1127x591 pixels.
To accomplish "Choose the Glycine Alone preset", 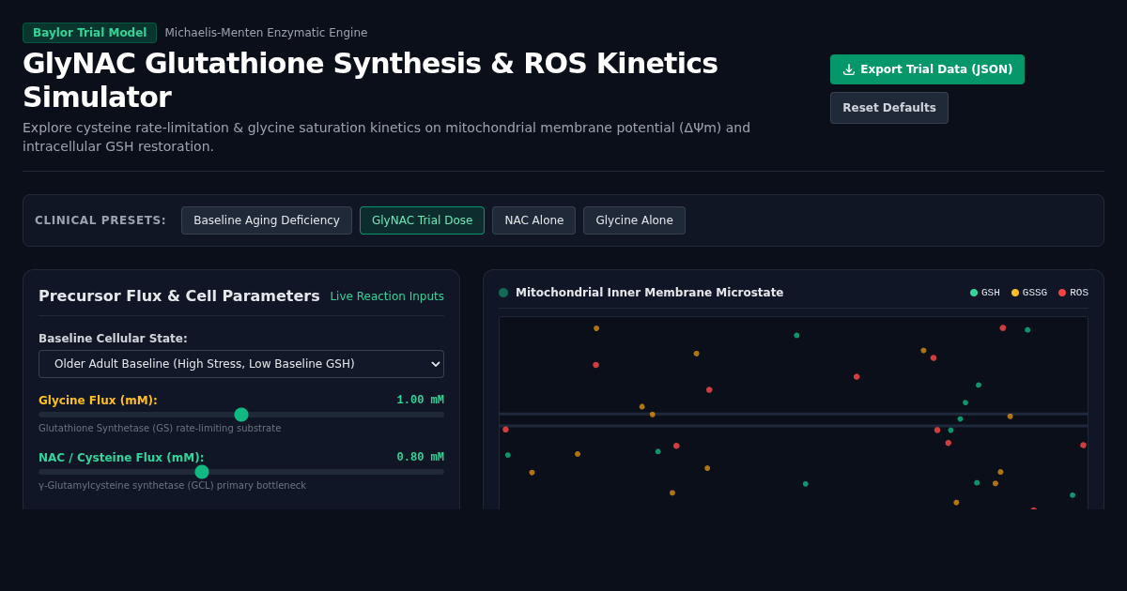I will tap(634, 220).
